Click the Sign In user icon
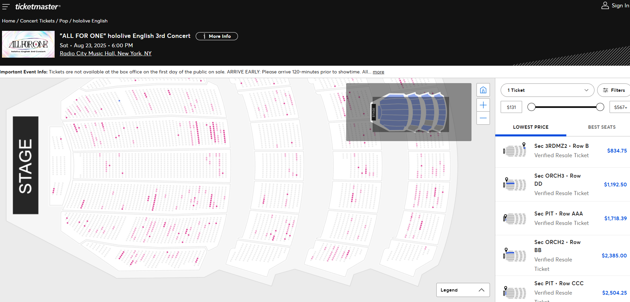Screen dimensions: 630x302 pyautogui.click(x=605, y=5)
